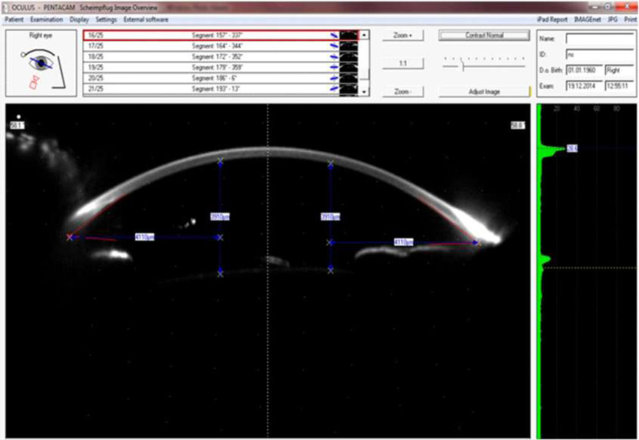Click the right 4110µm measurement label
The height and width of the screenshot is (440, 639).
coord(403,242)
